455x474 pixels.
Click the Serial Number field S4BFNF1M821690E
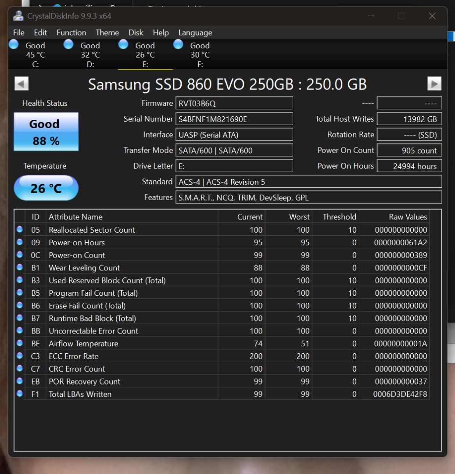234,119
